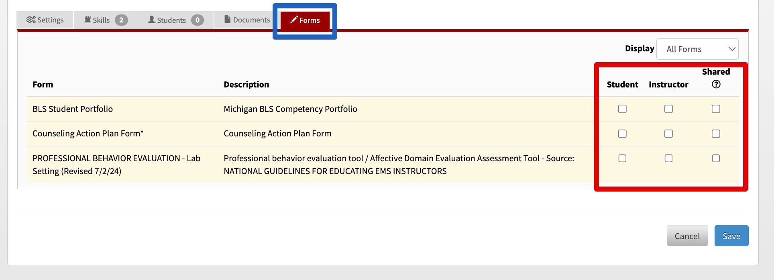
Task: Open the Settings tab
Action: (x=45, y=20)
